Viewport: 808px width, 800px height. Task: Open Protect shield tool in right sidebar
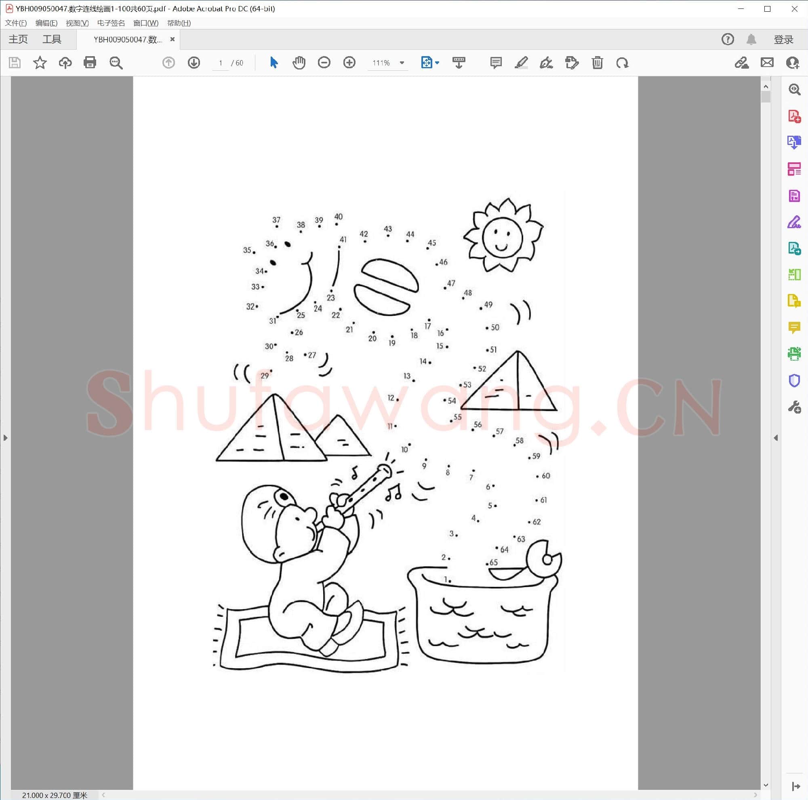794,381
